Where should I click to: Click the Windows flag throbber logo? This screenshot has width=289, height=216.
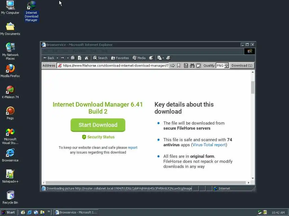(x=249, y=51)
